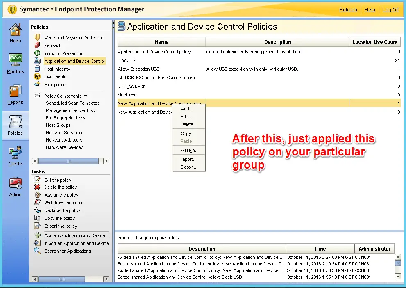Image resolution: width=406 pixels, height=288 pixels.
Task: Click the Copy the policy icon
Action: point(37,218)
